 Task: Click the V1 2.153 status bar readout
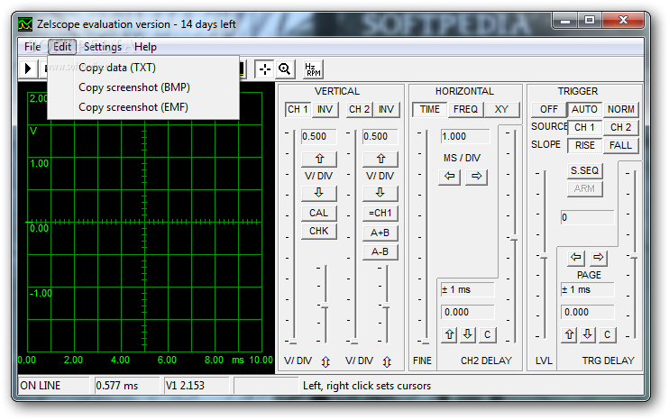(x=197, y=386)
